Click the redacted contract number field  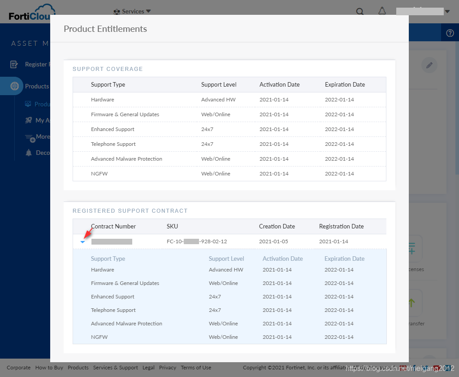click(x=112, y=241)
